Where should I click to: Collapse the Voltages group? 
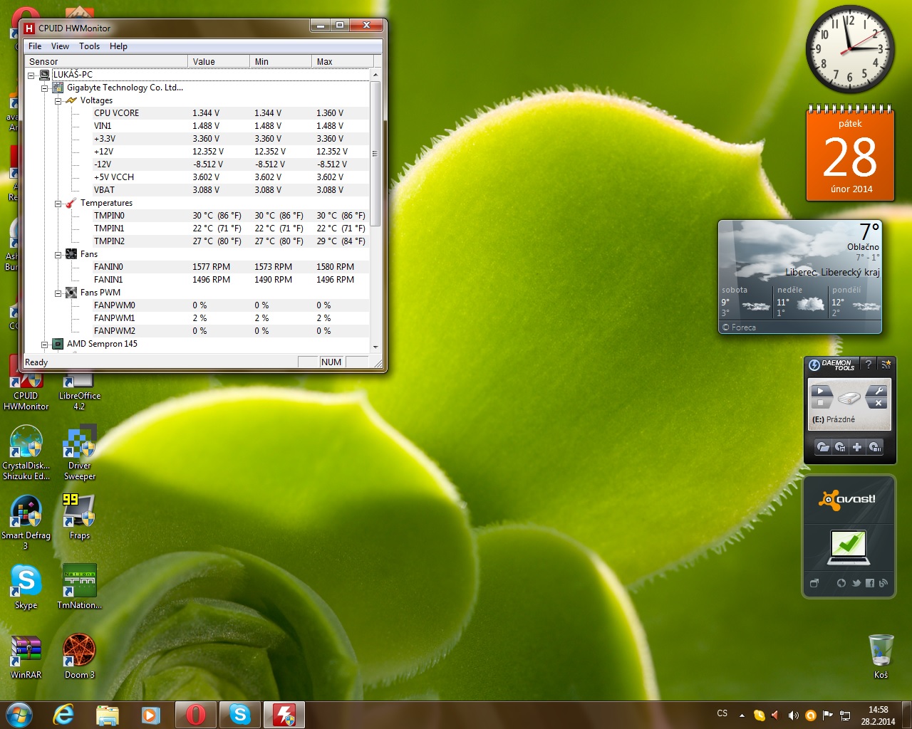pos(58,101)
